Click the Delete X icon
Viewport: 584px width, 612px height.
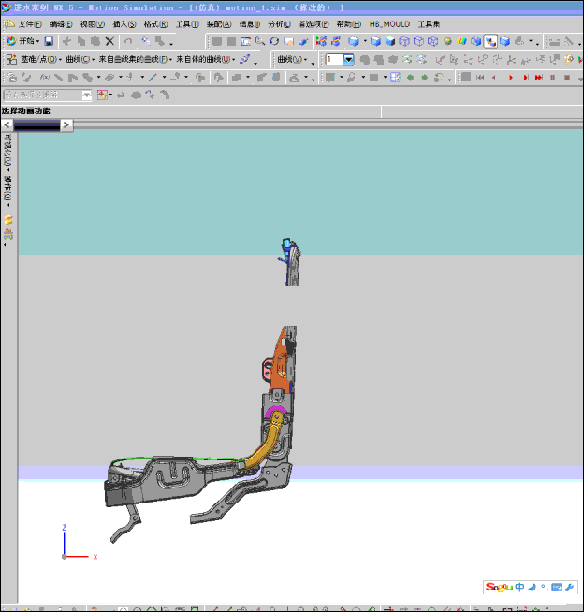point(110,41)
